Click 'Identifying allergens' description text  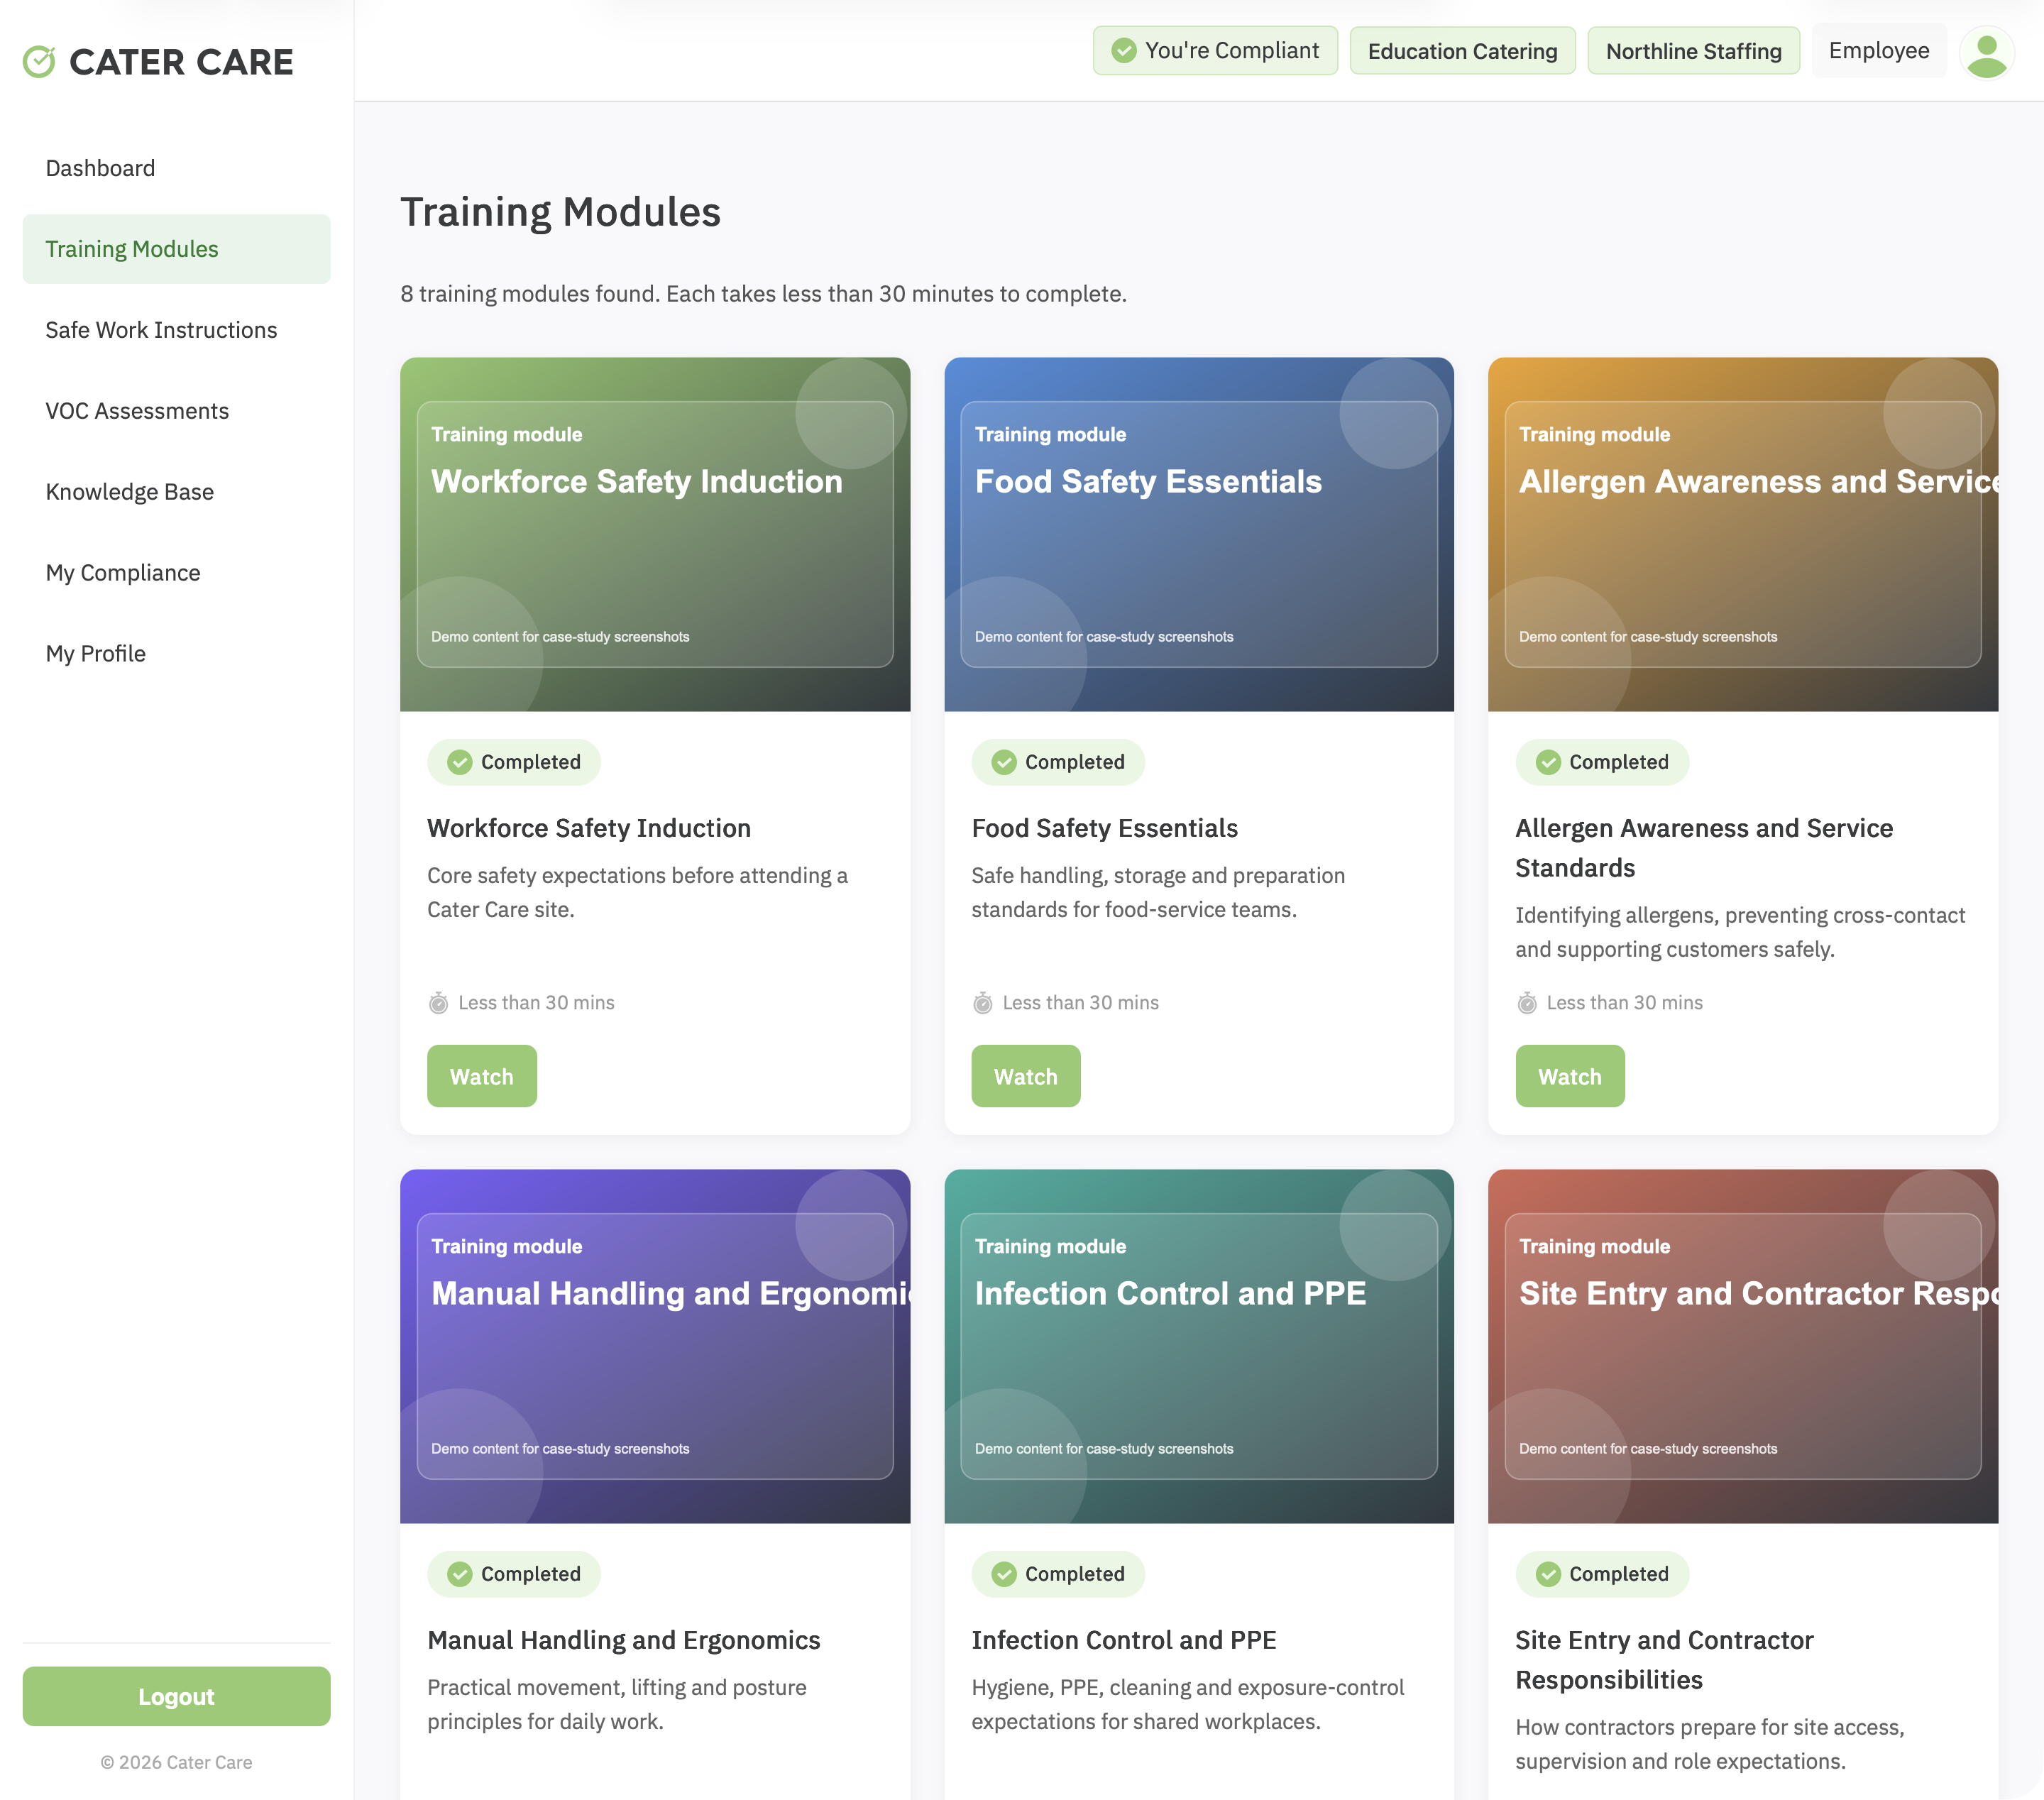coord(1740,932)
